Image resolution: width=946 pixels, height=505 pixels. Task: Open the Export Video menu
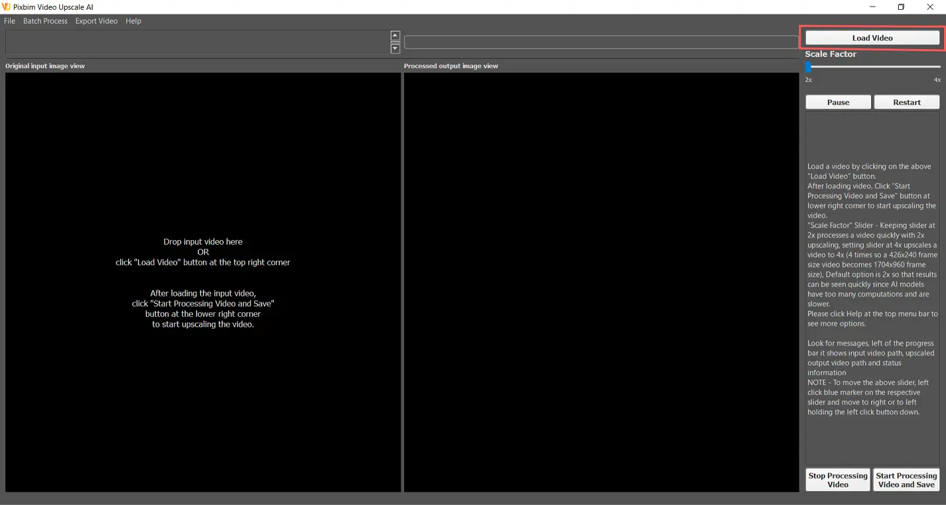click(x=96, y=21)
